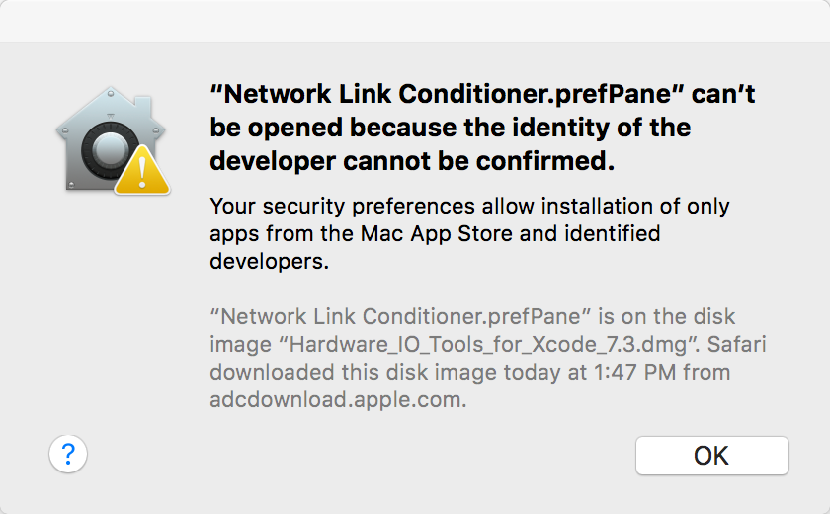Click the "developer cannot be confirmed" headline line
Viewport: 830px width, 514px height.
412,161
